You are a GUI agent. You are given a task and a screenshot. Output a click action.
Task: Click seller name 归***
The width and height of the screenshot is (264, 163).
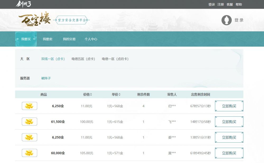coord(172,106)
